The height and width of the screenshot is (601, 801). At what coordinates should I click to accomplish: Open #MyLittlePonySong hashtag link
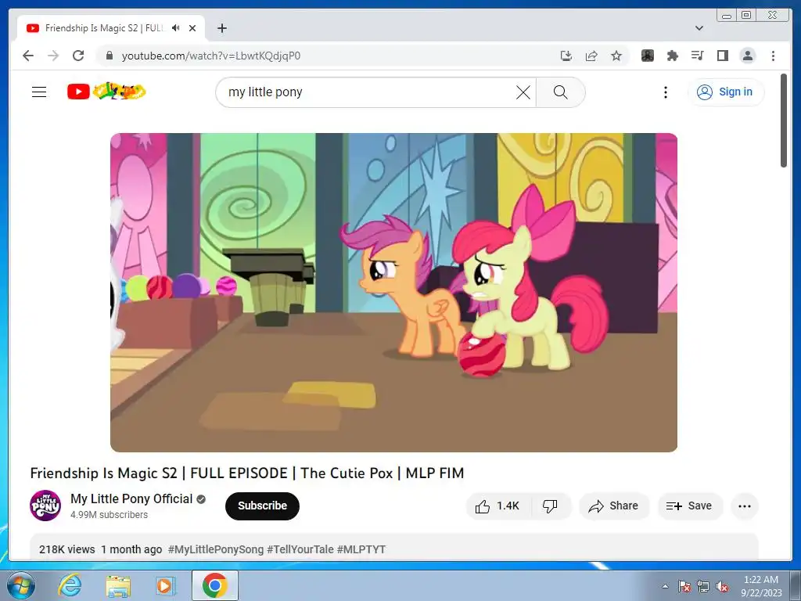[216, 549]
